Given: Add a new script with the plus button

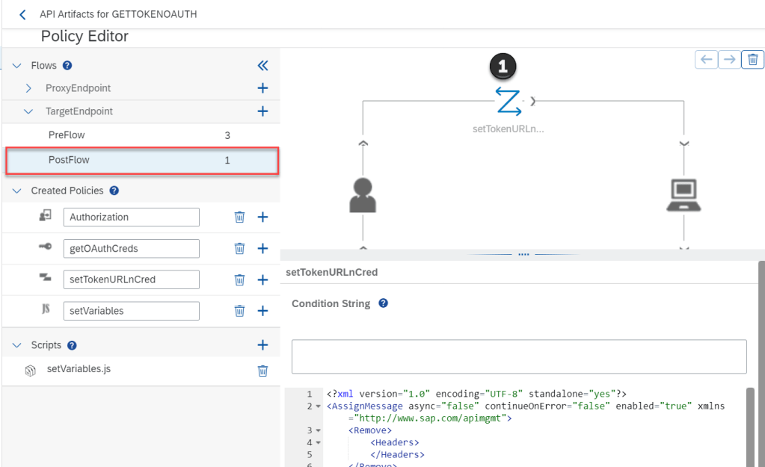Looking at the screenshot, I should pyautogui.click(x=262, y=345).
